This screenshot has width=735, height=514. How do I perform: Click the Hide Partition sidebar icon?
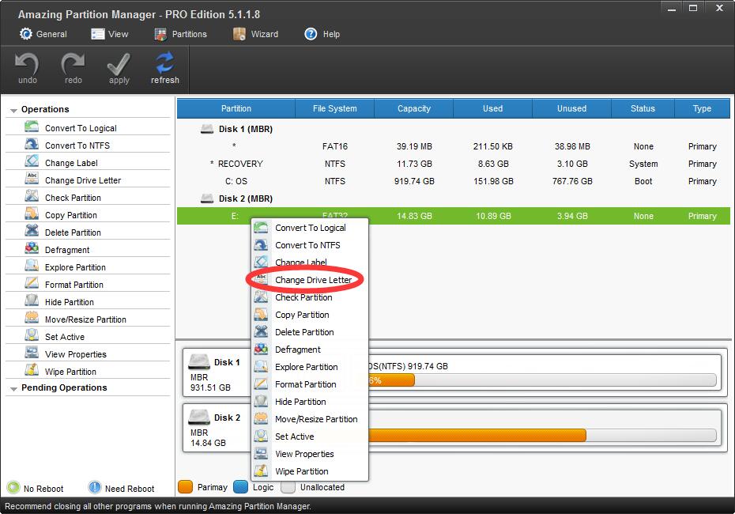32,300
